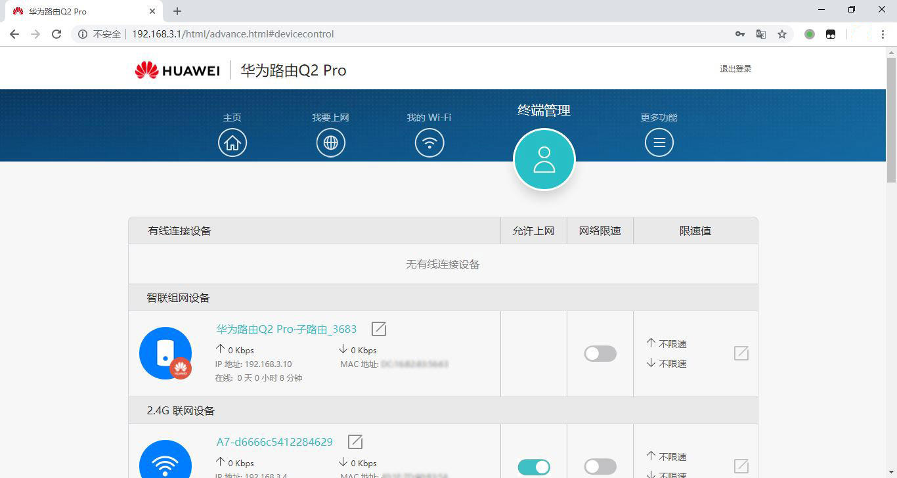
Task: Click the 有线连接设备 header
Action: coord(179,231)
